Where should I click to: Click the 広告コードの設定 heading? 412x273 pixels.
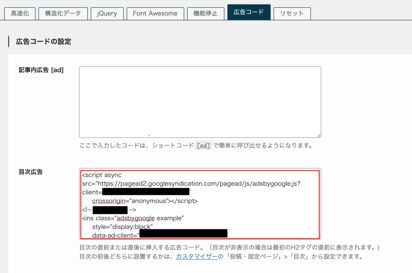tap(43, 41)
